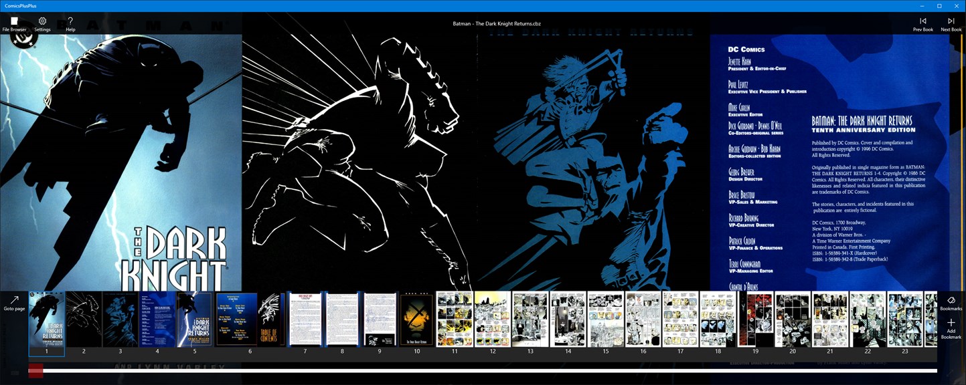This screenshot has height=385, width=966.
Task: Show the Bookmarks list
Action: (x=951, y=303)
